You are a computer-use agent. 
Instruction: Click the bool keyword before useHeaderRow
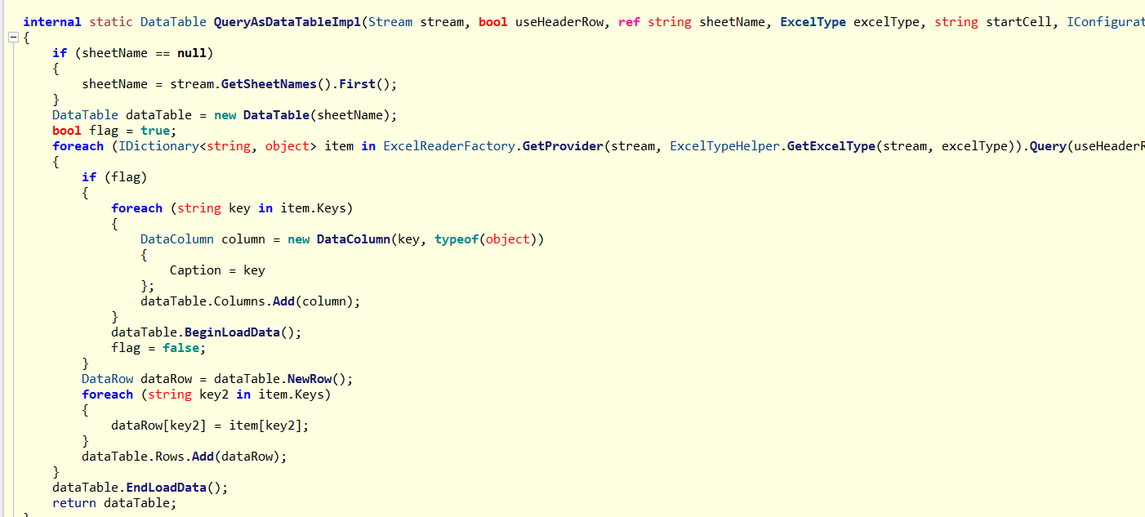click(x=493, y=22)
